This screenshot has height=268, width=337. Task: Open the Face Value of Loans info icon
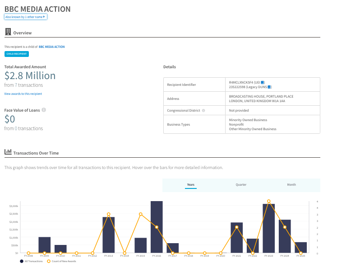44,110
